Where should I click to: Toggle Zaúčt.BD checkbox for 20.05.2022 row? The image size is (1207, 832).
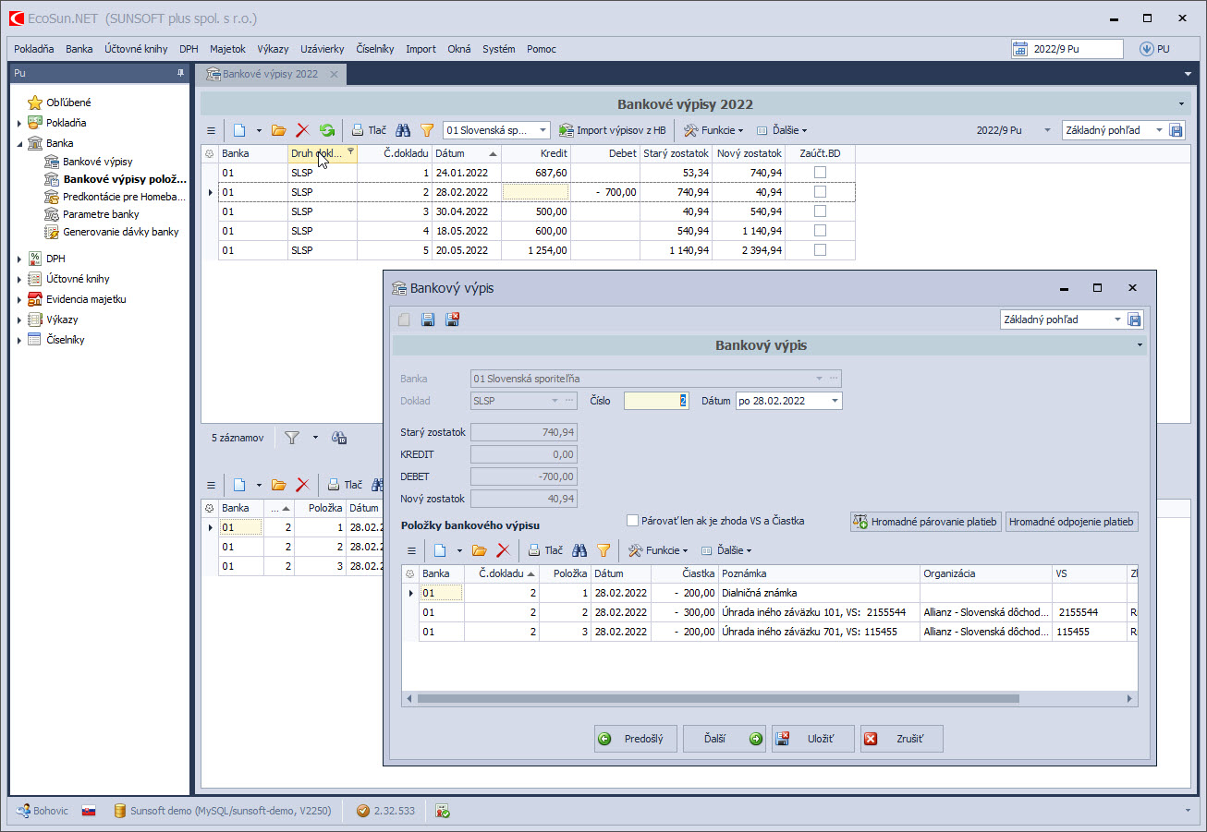(x=820, y=250)
